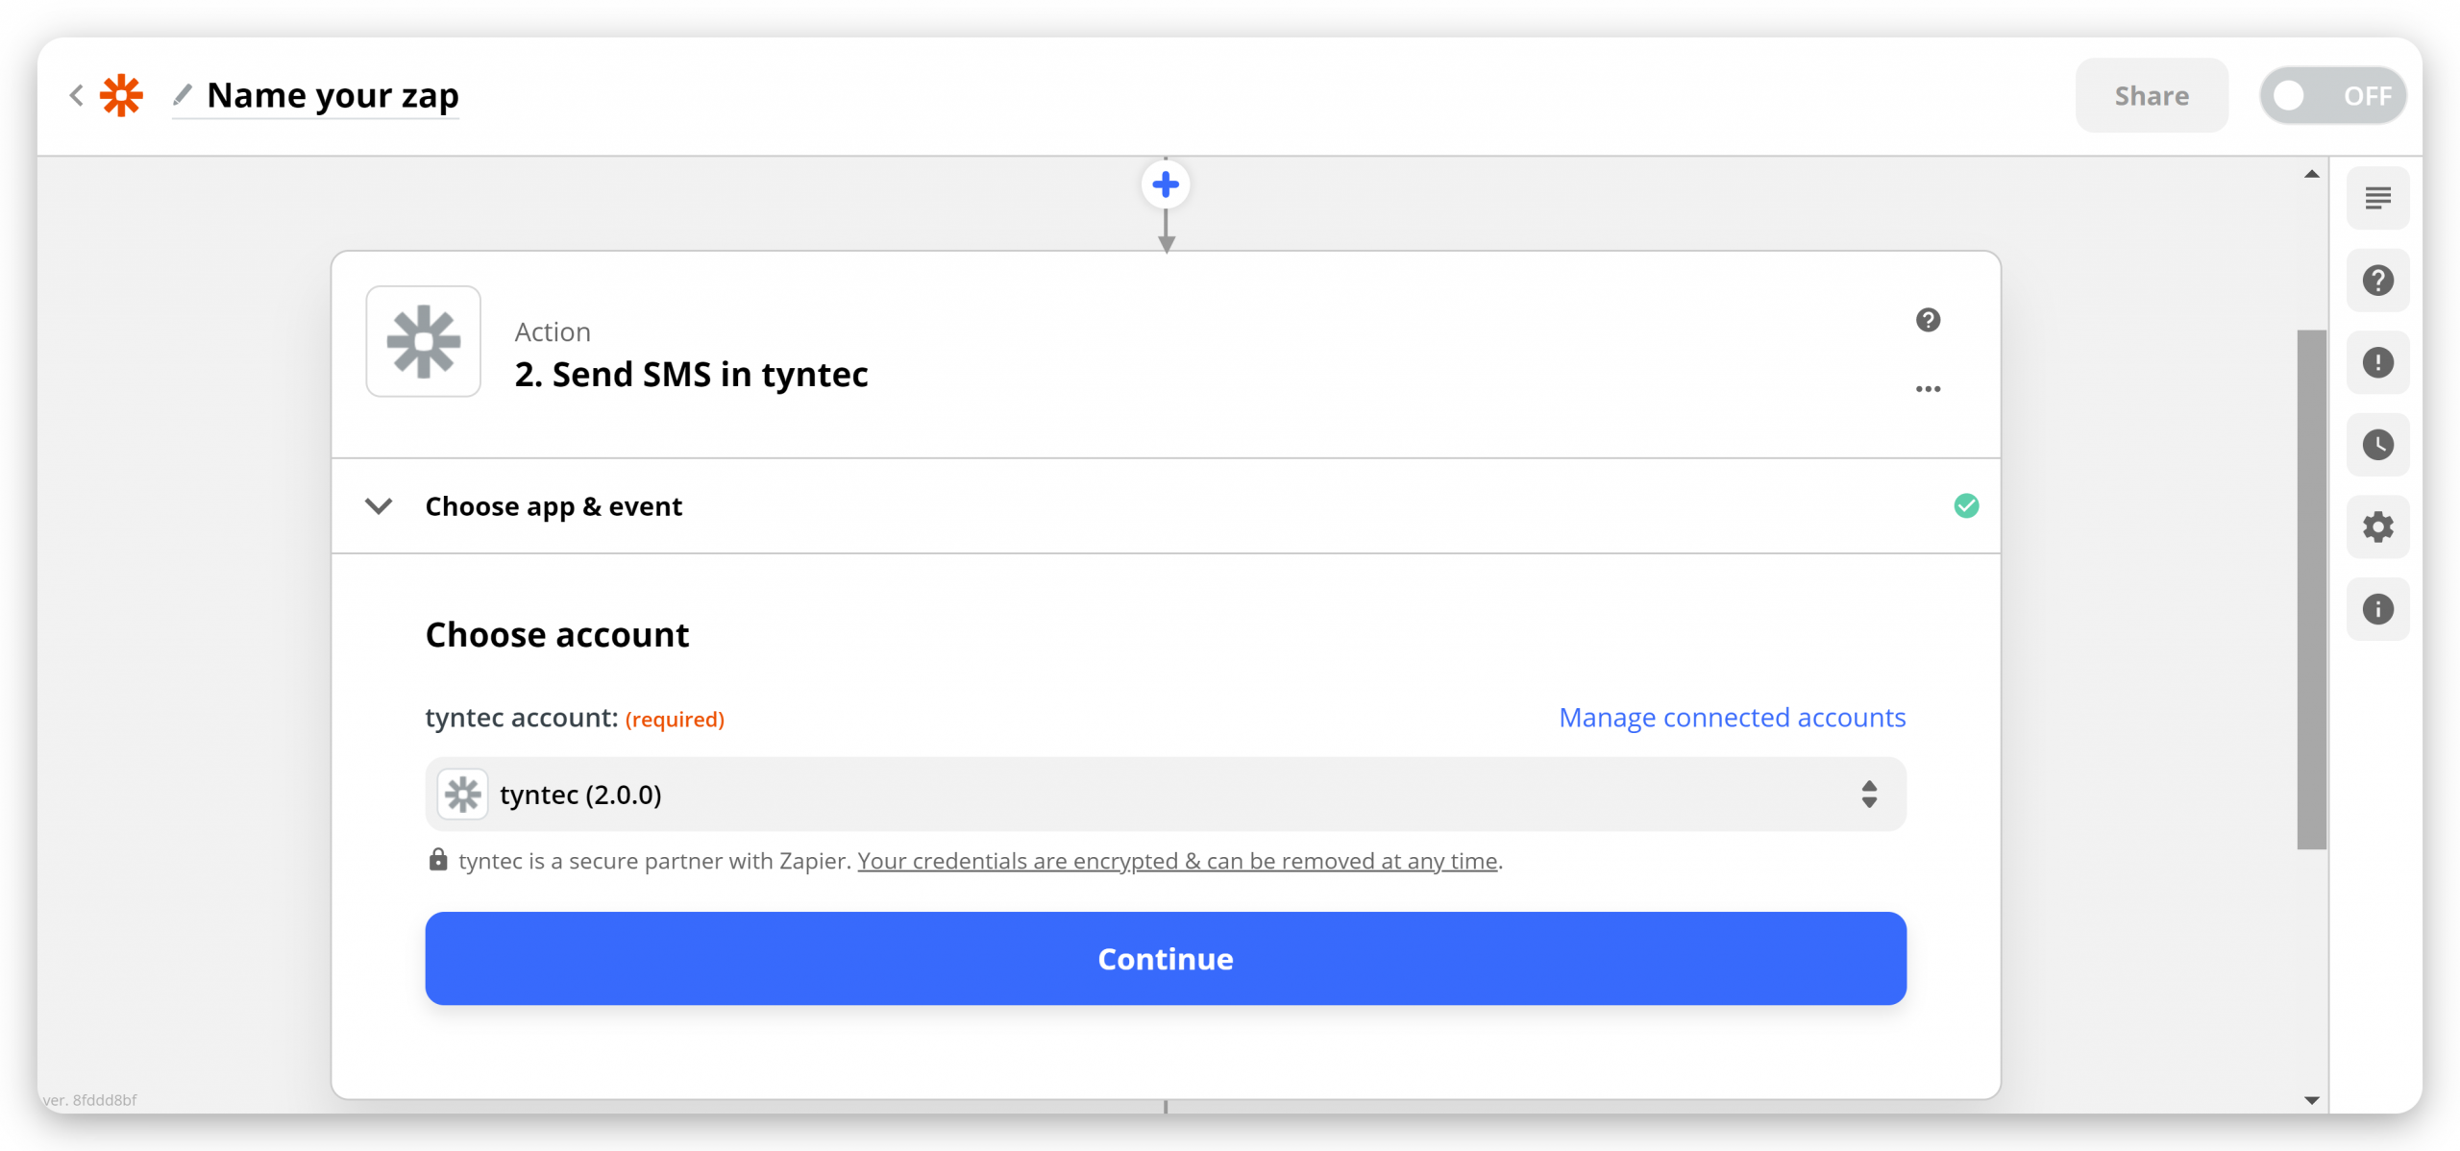
Task: Show the alerts exclamation panel
Action: pyautogui.click(x=2378, y=362)
